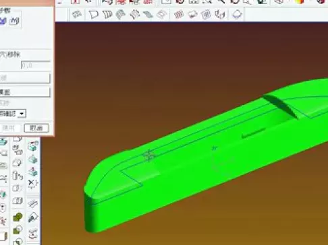Click the teal block with red extrude arrow

[x=33, y=172]
